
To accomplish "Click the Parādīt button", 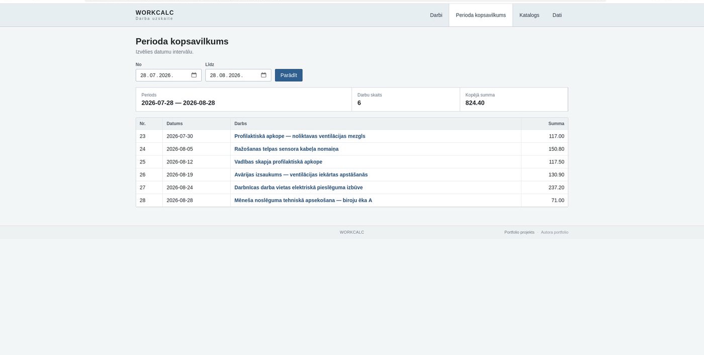I will coord(289,75).
